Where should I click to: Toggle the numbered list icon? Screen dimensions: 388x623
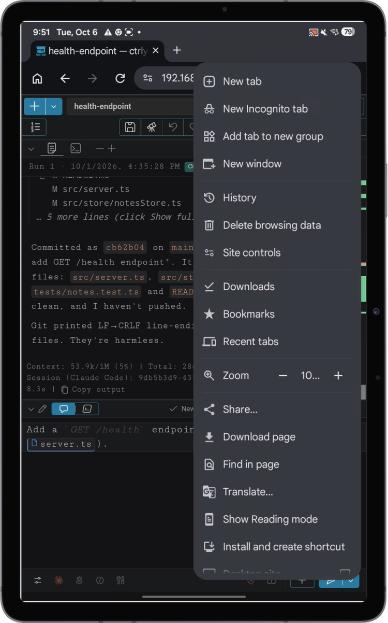tap(36, 127)
